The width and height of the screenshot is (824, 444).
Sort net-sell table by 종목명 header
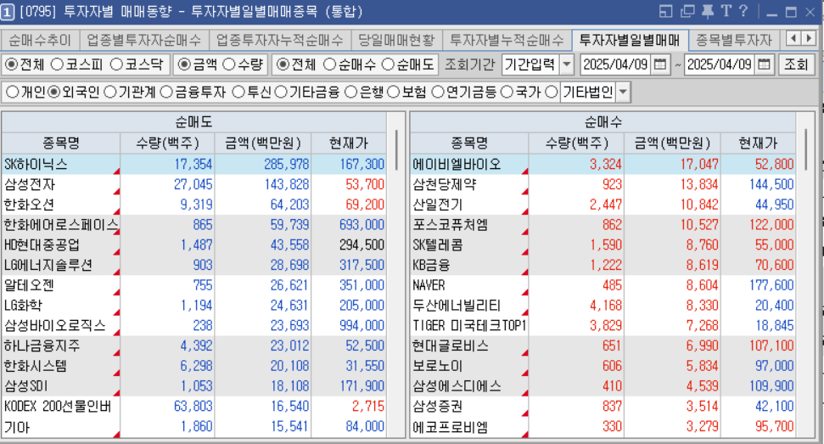pos(61,143)
